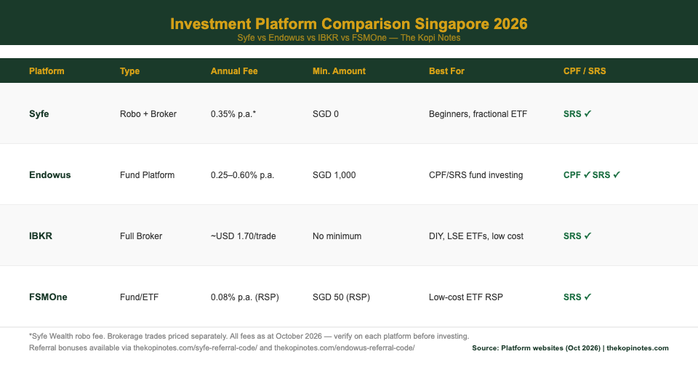Click the Best For column header

(x=446, y=71)
